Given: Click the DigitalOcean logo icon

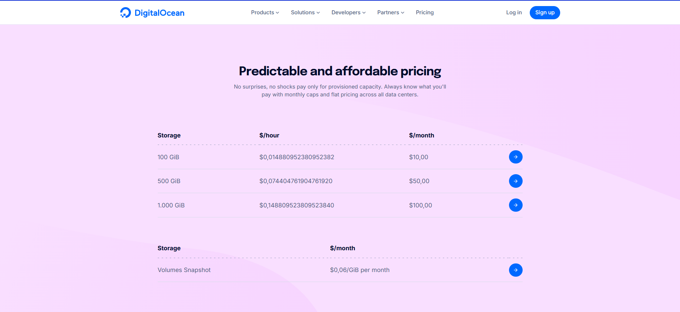Looking at the screenshot, I should coord(125,12).
